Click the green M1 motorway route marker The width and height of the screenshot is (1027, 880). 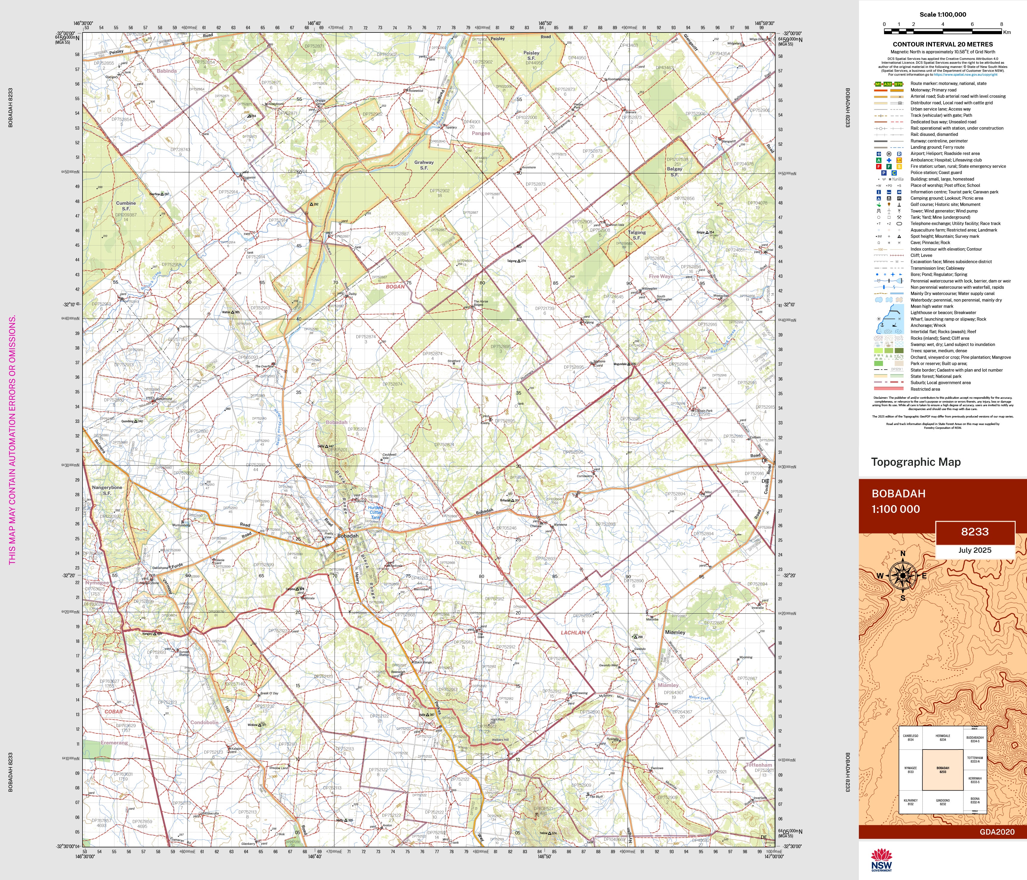point(878,84)
